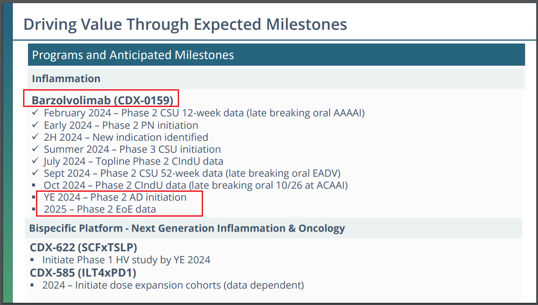Click the CDX-585 (ILT4xPD1) heading
The height and width of the screenshot is (305, 538).
pos(83,272)
